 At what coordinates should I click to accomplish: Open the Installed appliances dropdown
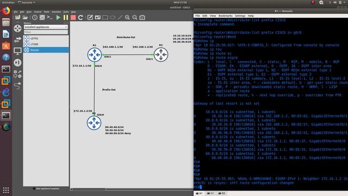click(46, 27)
